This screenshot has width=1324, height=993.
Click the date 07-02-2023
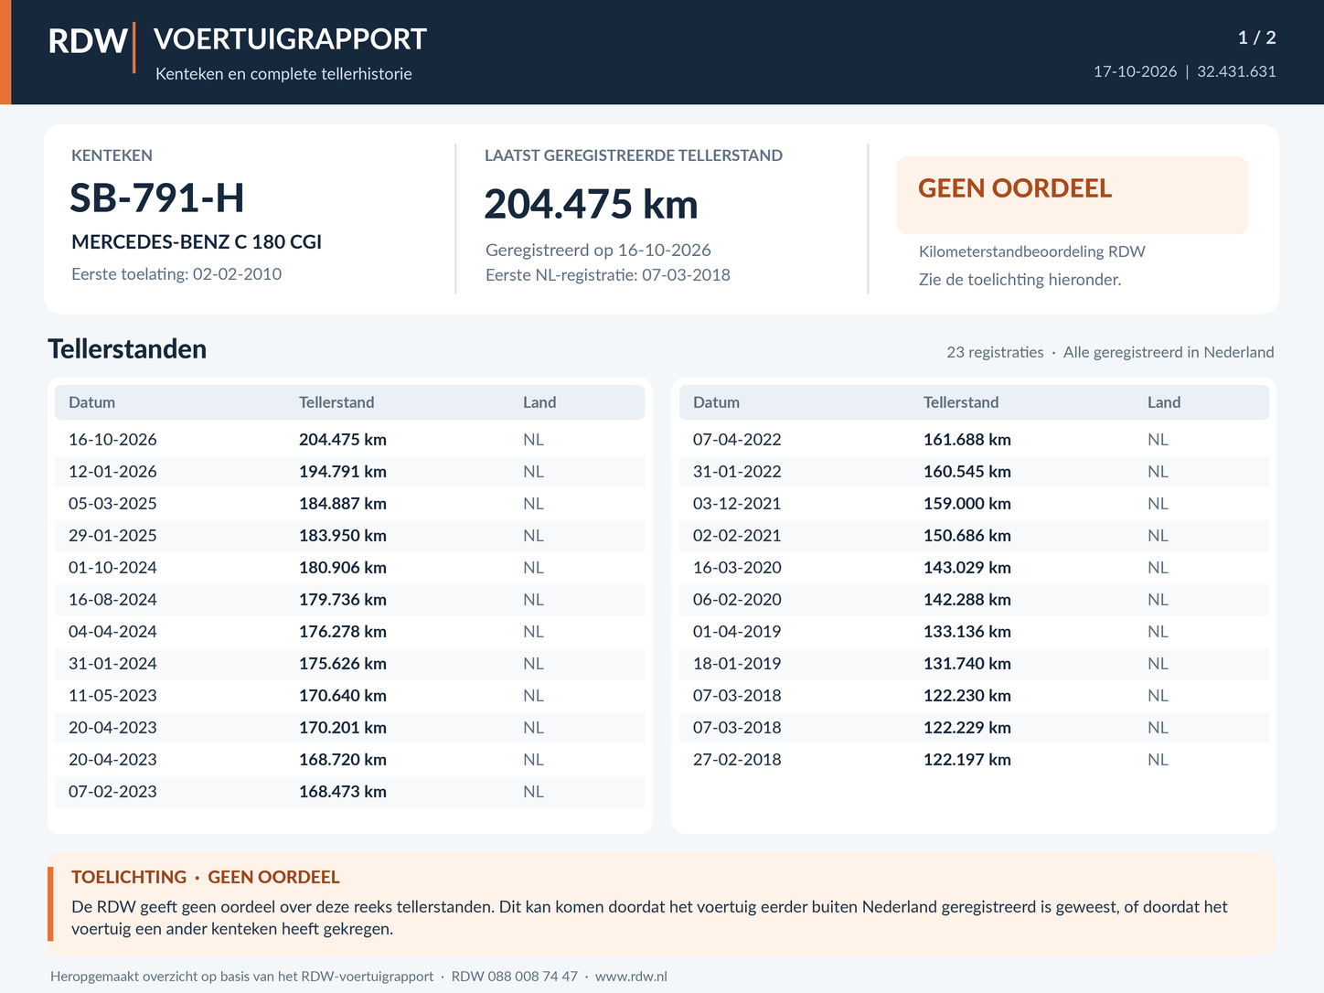[x=112, y=792]
